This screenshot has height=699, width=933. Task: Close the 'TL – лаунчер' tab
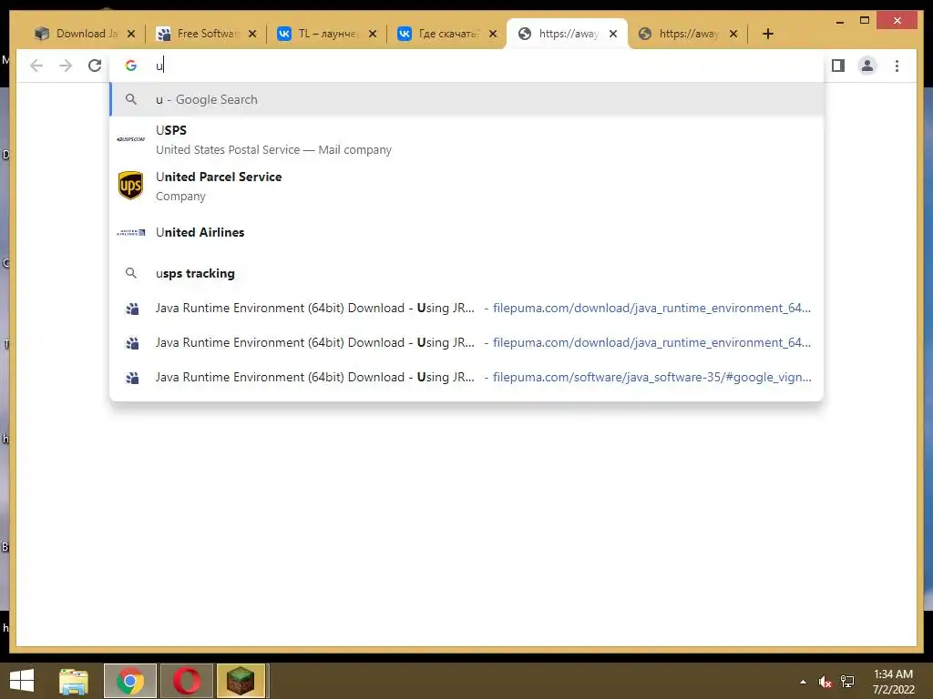click(373, 34)
